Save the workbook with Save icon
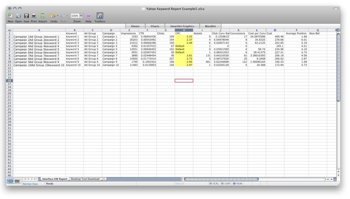Image resolution: width=350 pixels, height=199 pixels. 26,16
